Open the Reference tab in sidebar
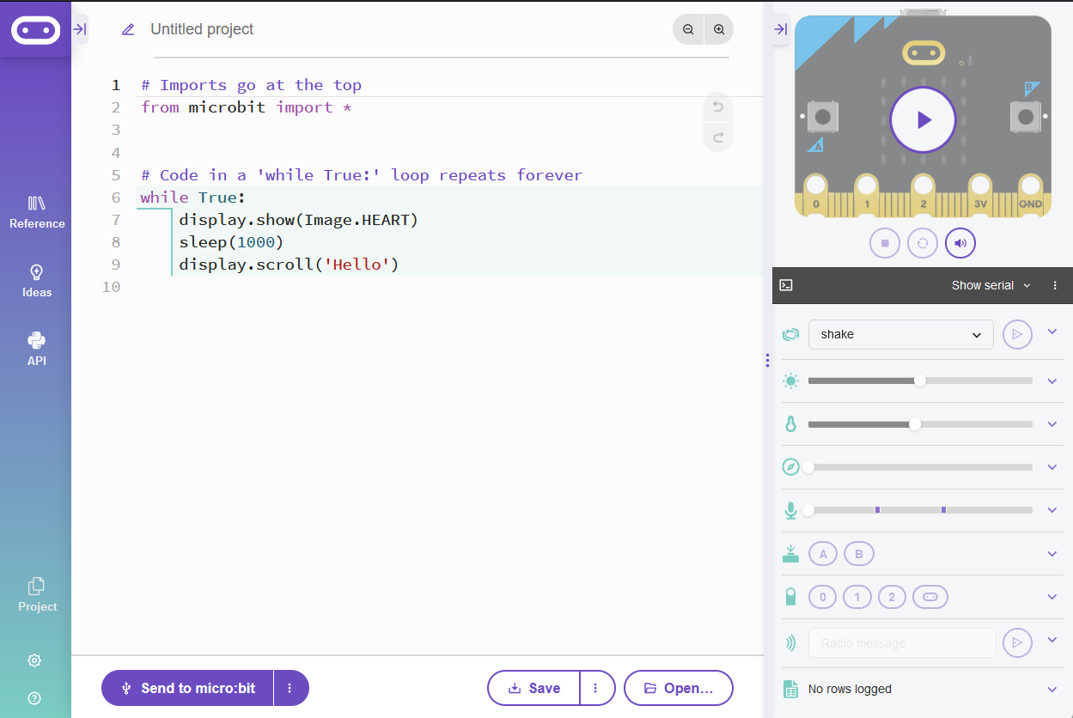The height and width of the screenshot is (718, 1073). pos(36,212)
